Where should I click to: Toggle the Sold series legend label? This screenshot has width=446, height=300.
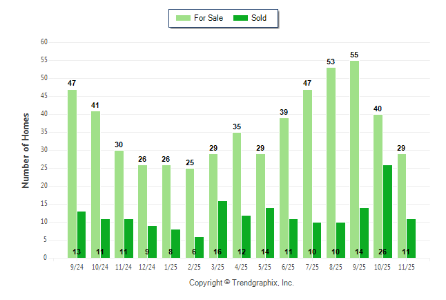coord(260,18)
